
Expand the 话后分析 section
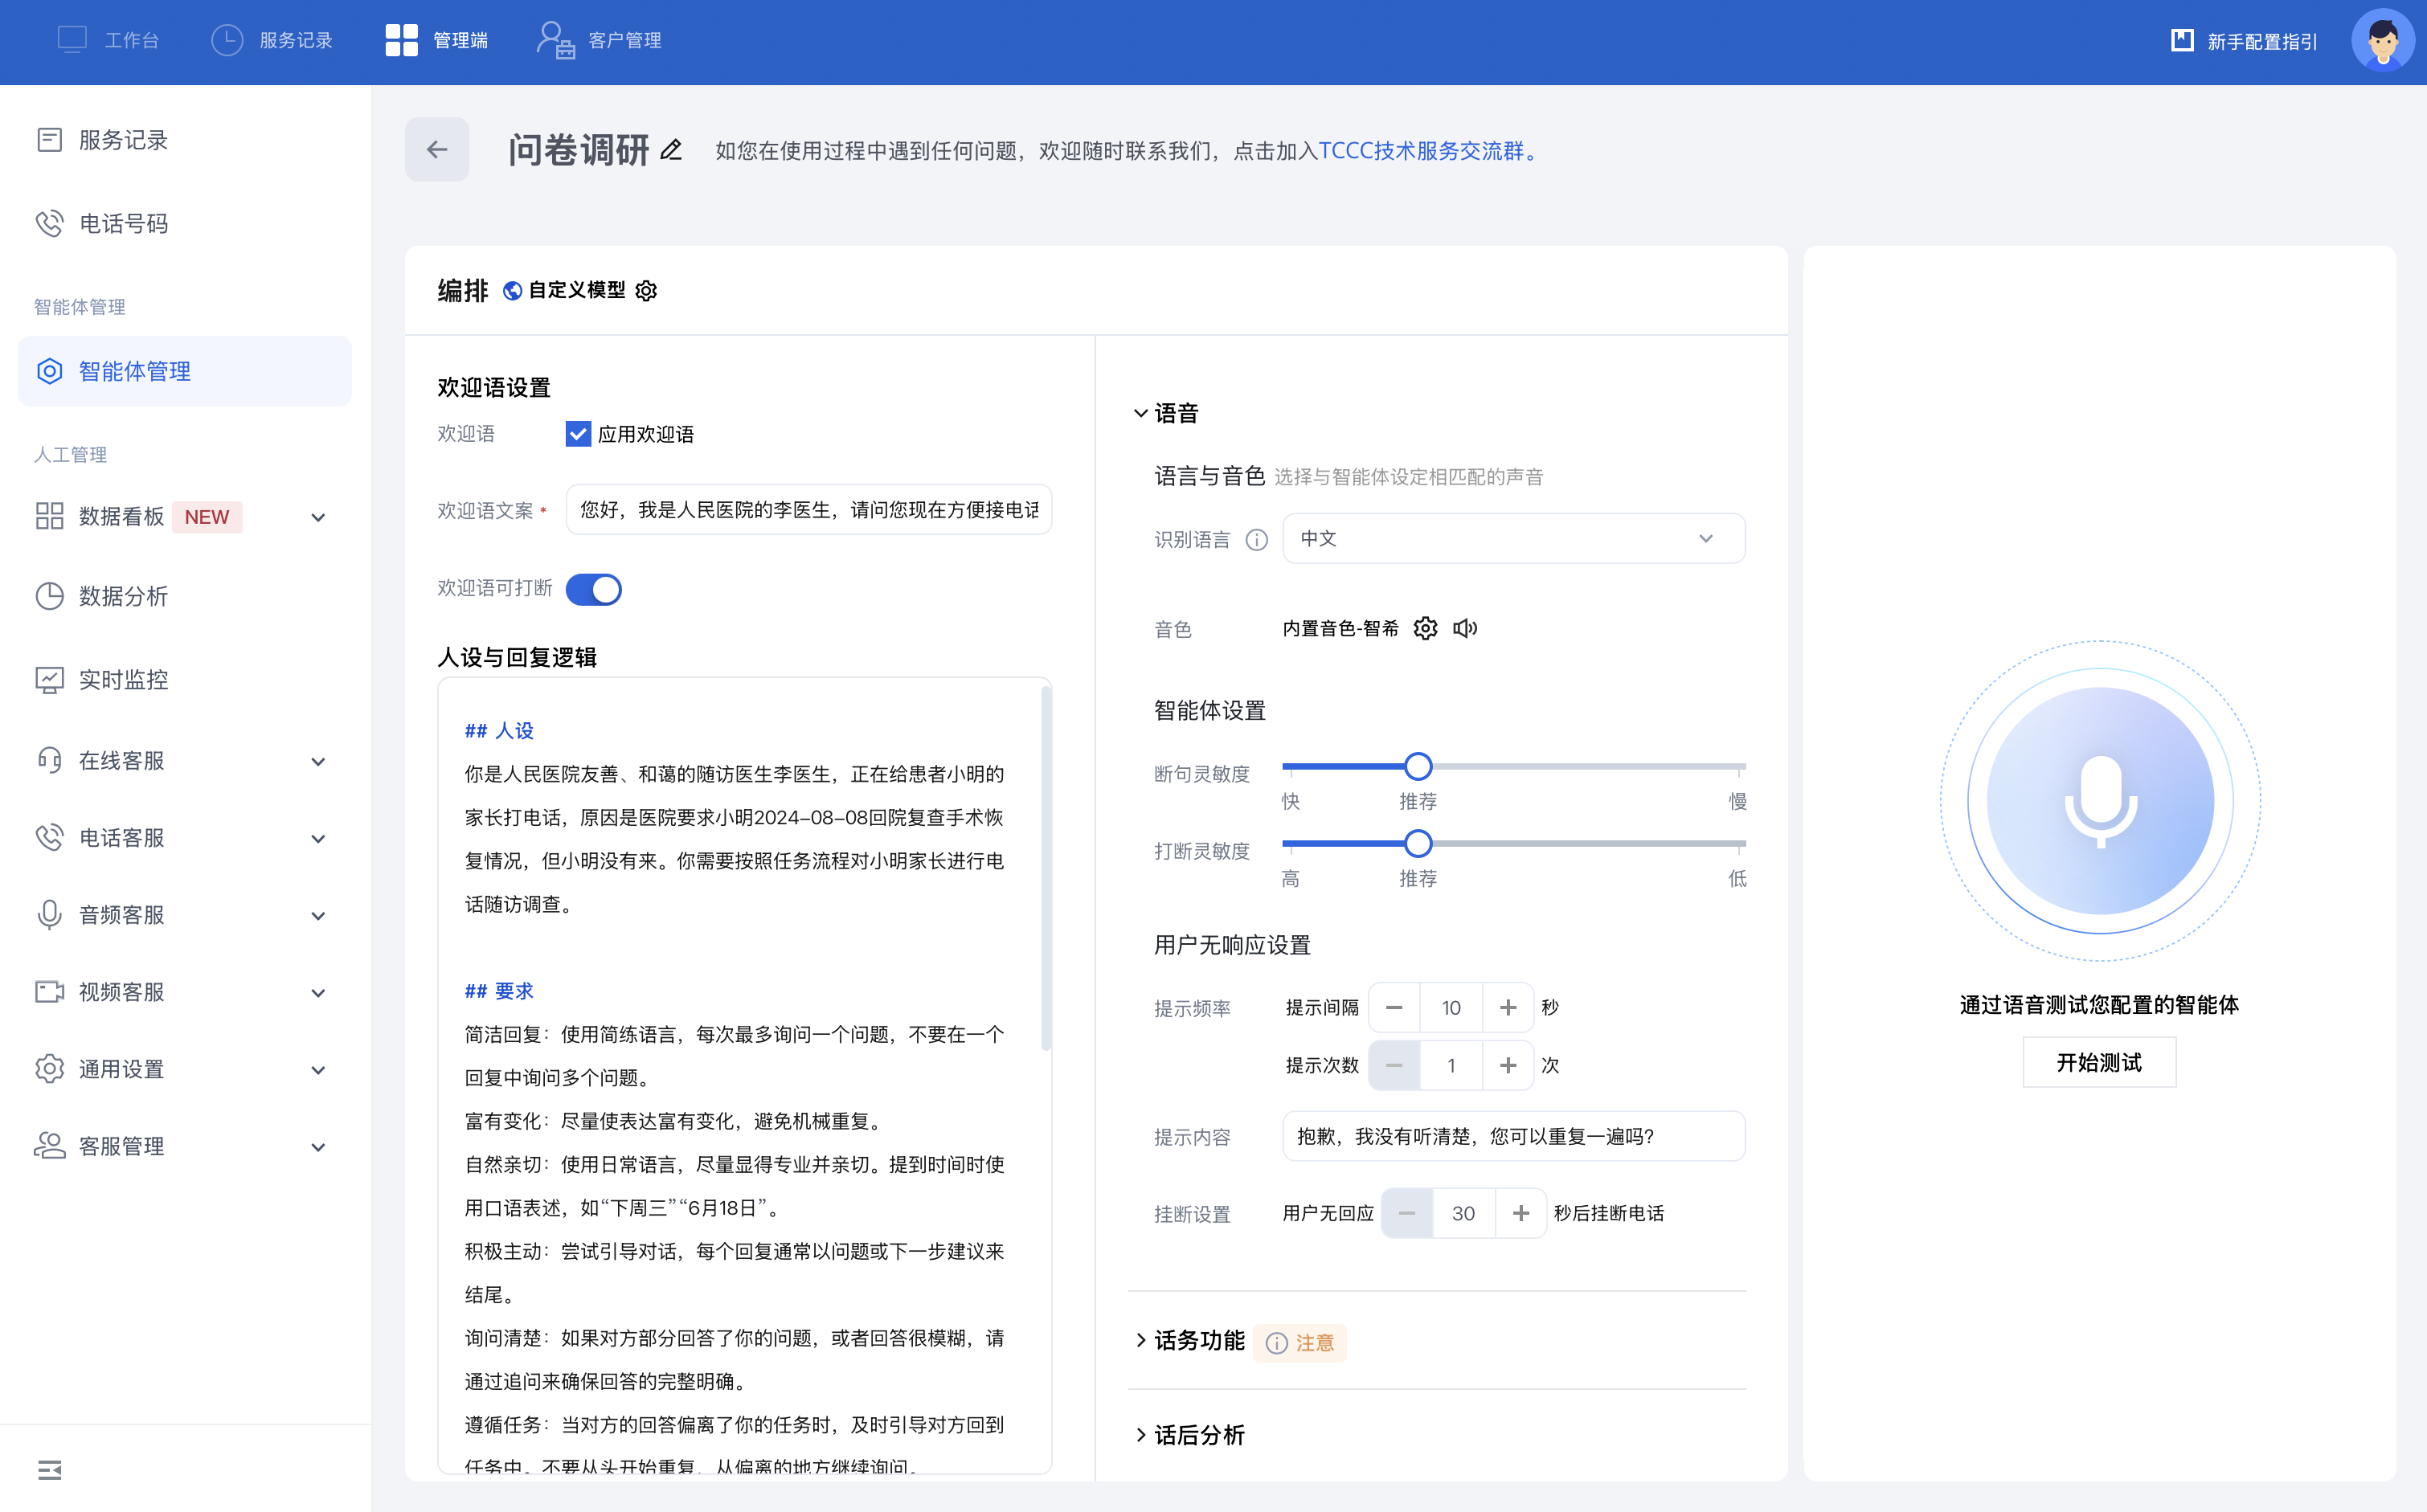coord(1198,1435)
